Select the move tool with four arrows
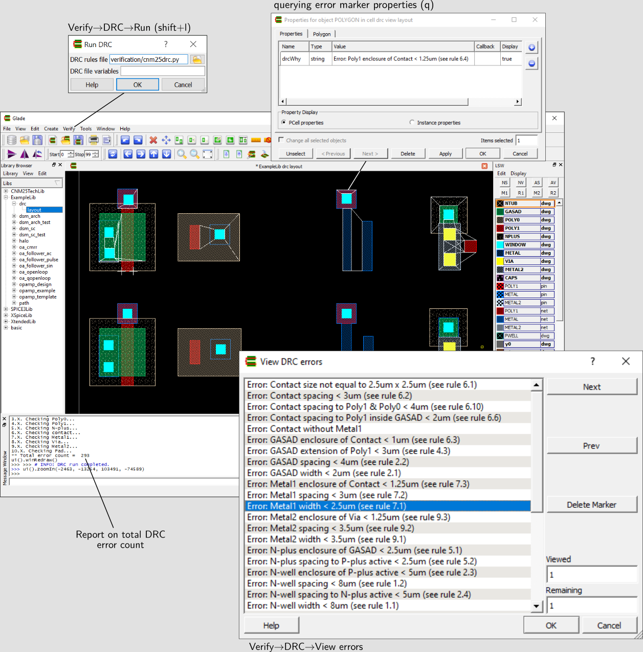The height and width of the screenshot is (652, 643). 166,140
